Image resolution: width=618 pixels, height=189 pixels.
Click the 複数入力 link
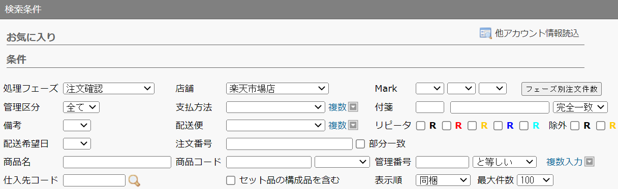564,162
